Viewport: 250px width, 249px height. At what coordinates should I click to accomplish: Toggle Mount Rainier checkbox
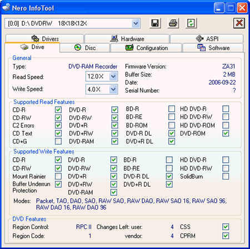[x=58, y=176]
